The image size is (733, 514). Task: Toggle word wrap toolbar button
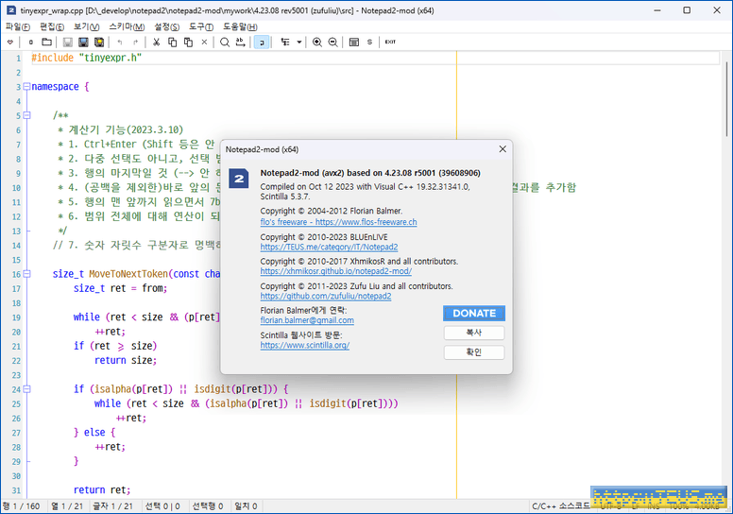tap(262, 43)
